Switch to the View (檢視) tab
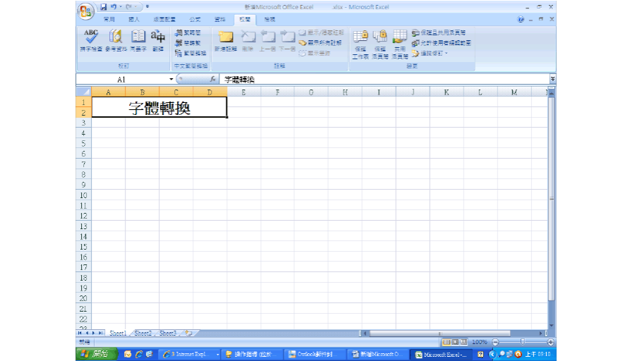Screen dimensions: 630x361 point(269,19)
